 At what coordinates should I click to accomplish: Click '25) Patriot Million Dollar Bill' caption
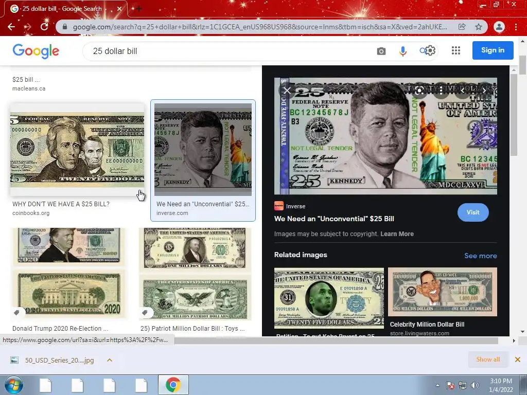pos(192,329)
